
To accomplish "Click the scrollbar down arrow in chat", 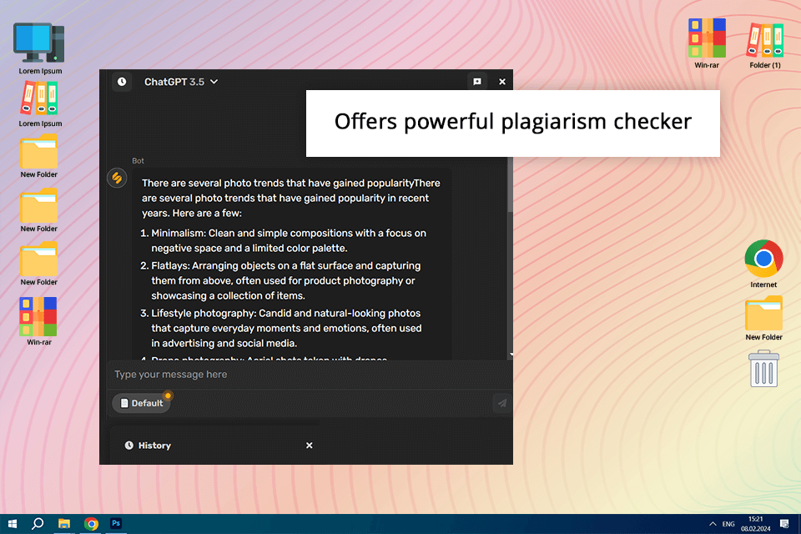I will click(511, 354).
